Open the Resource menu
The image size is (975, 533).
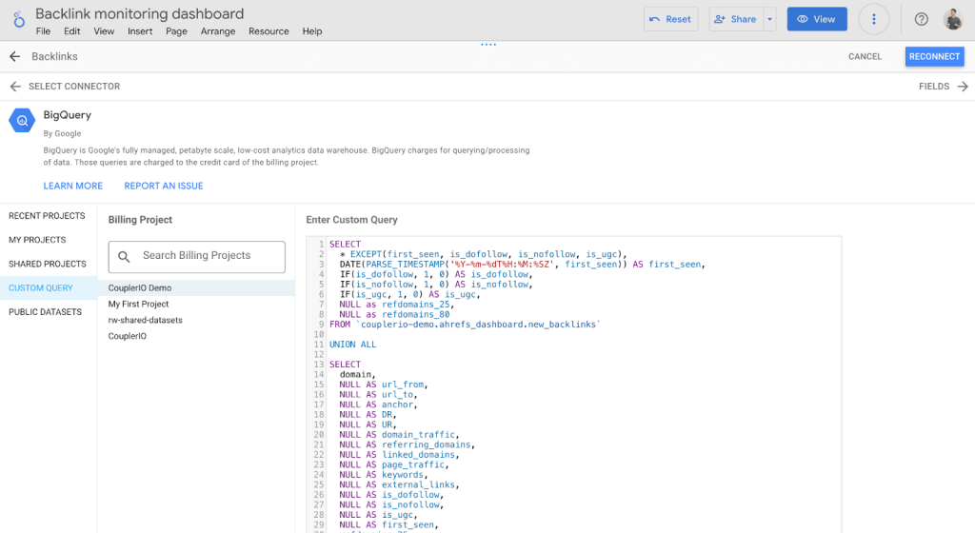pyautogui.click(x=269, y=31)
